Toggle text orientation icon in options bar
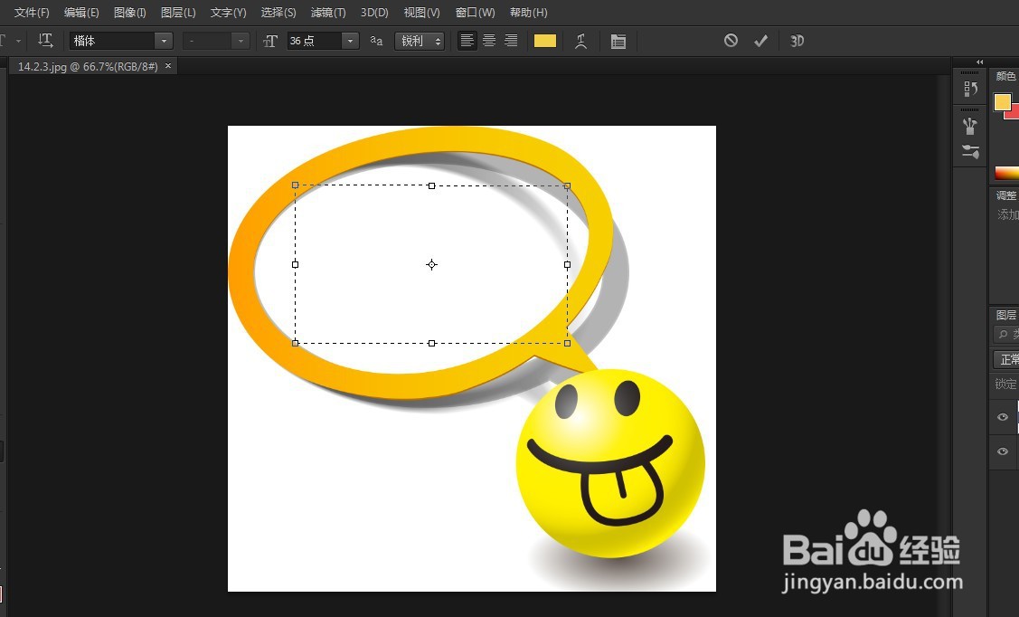 tap(46, 41)
